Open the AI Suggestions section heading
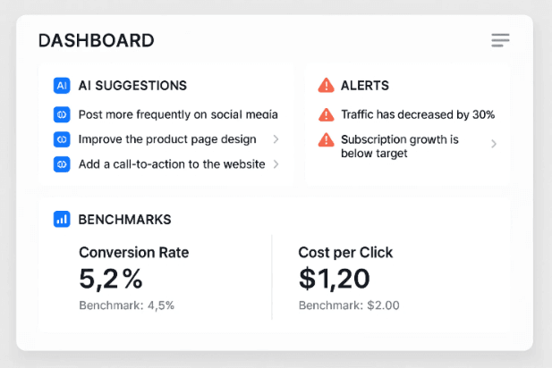This screenshot has height=368, width=552. [132, 86]
